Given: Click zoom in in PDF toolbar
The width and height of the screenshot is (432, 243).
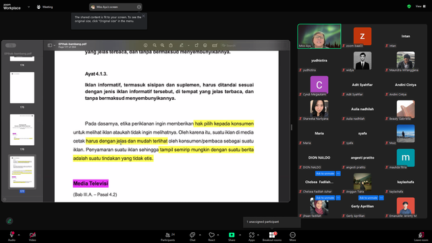Looking at the screenshot, I should pyautogui.click(x=163, y=45).
